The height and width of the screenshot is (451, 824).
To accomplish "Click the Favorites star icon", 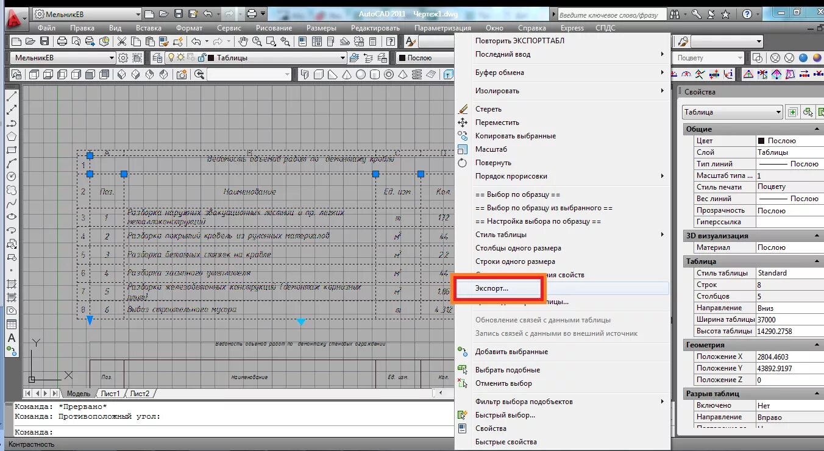I will coord(725,13).
